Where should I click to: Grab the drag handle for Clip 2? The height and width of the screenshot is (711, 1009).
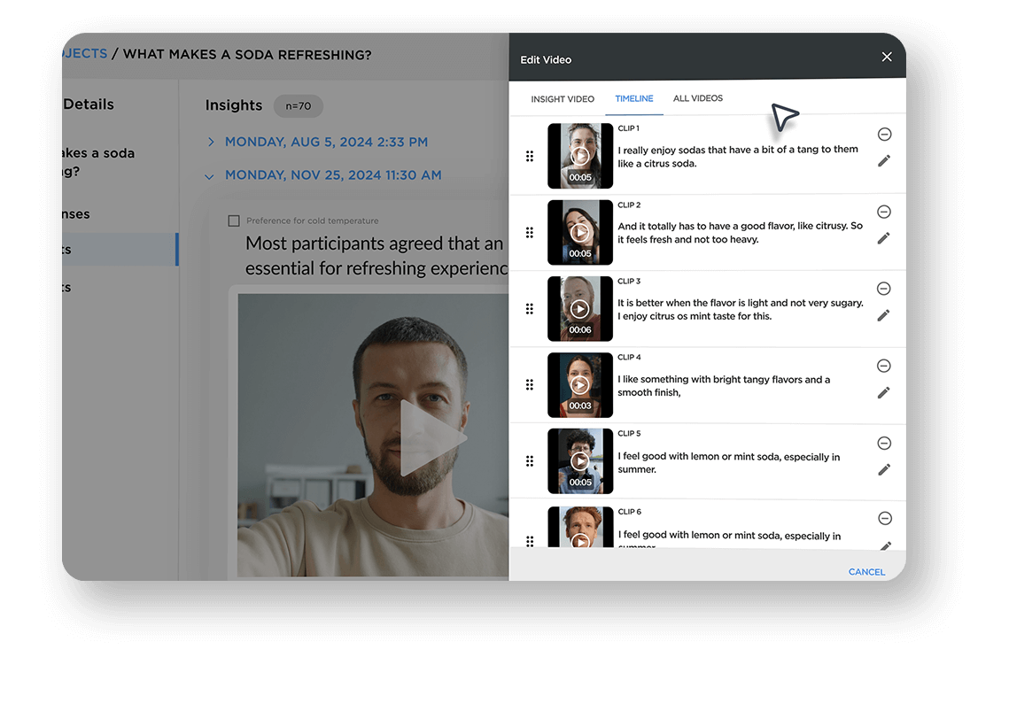(530, 232)
